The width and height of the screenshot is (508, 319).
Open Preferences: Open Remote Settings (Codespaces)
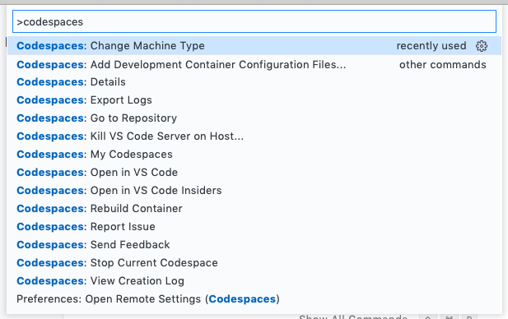[254, 299]
